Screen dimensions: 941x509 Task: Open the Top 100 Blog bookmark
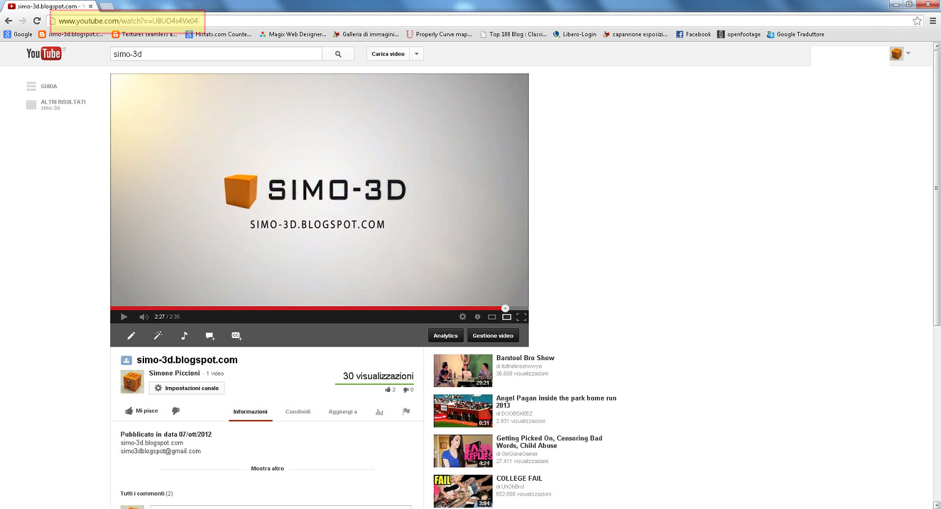(x=513, y=34)
